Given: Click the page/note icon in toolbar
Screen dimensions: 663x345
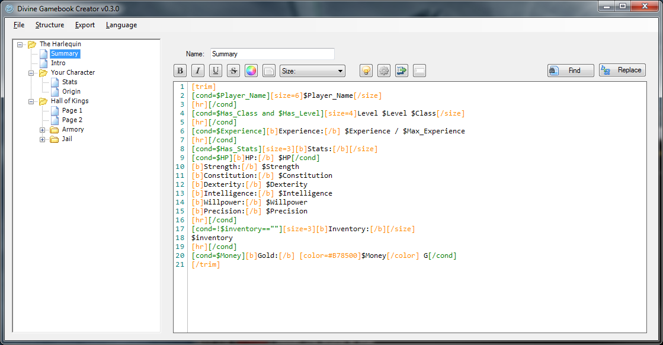Looking at the screenshot, I should click(x=269, y=71).
